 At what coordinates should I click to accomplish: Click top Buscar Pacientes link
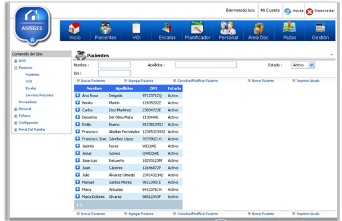(x=93, y=81)
